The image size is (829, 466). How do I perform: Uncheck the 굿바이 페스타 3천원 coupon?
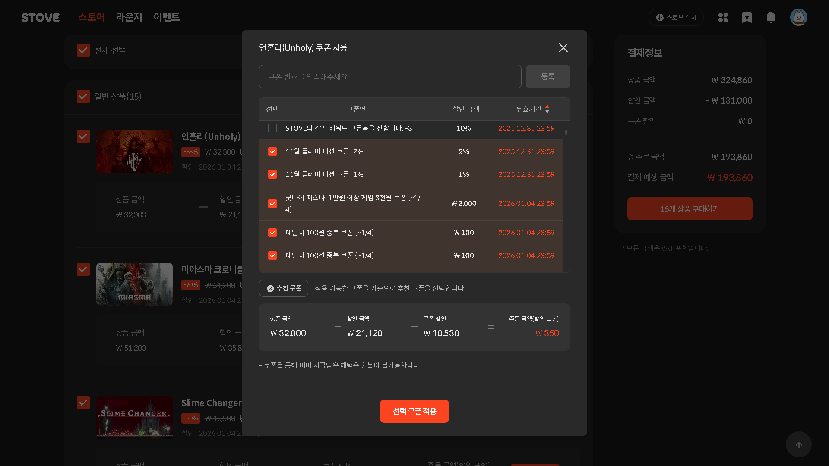click(x=272, y=203)
